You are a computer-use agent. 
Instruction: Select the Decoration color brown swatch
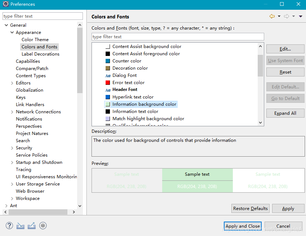pyautogui.click(x=108, y=68)
